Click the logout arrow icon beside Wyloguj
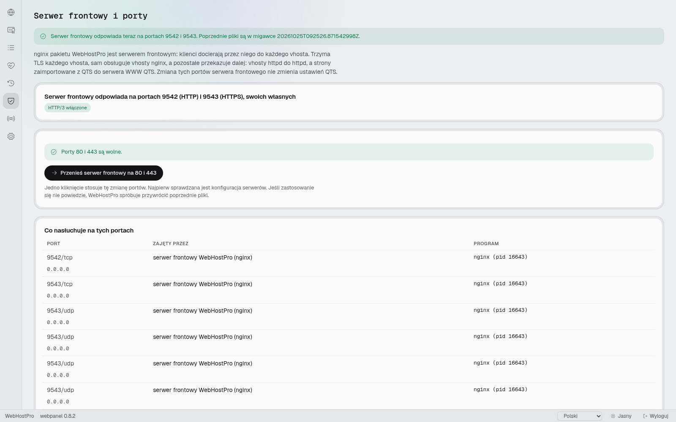This screenshot has width=676, height=422. [645, 416]
